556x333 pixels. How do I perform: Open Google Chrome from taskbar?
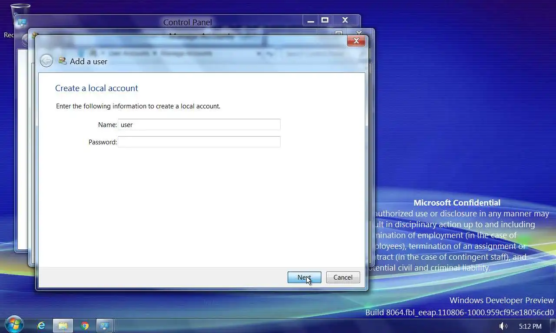[x=85, y=326]
